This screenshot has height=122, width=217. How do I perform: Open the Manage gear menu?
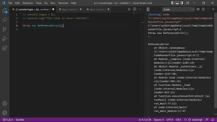pyautogui.click(x=5, y=113)
